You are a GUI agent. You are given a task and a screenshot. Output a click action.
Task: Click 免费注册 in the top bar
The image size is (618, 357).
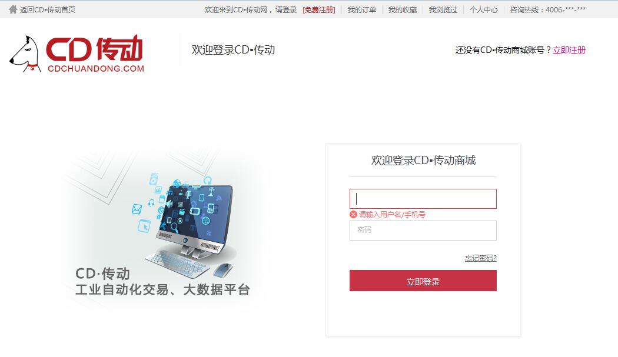pyautogui.click(x=319, y=10)
